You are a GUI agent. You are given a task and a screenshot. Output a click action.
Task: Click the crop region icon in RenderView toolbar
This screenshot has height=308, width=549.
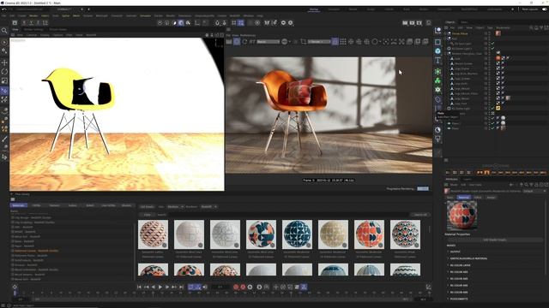304,42
